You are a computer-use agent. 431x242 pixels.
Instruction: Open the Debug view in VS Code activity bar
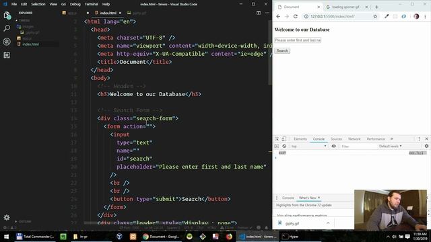coord(7,42)
